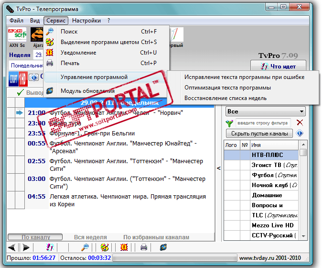Click the Имя column header
This screenshot has height=268, width=323.
point(274,145)
